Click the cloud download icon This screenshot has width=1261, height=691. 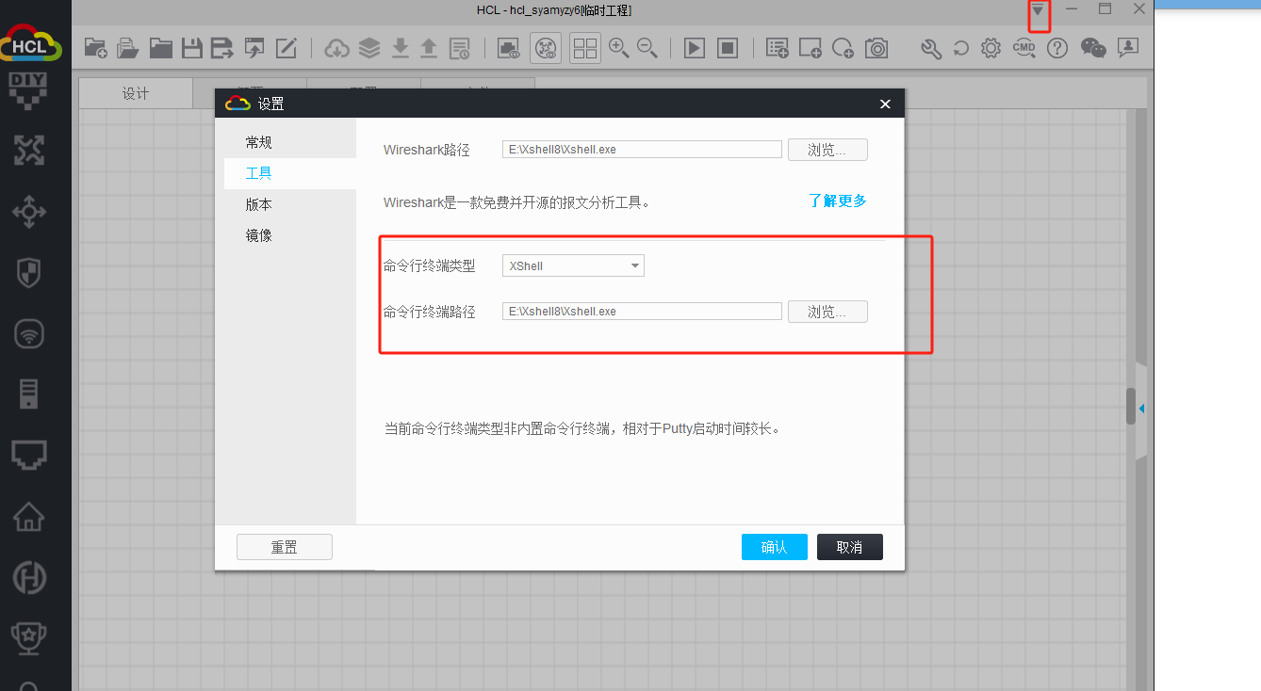coord(337,48)
